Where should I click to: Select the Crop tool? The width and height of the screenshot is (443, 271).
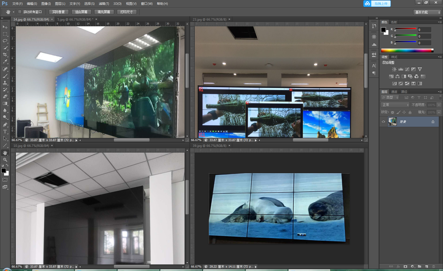[x=5, y=55]
